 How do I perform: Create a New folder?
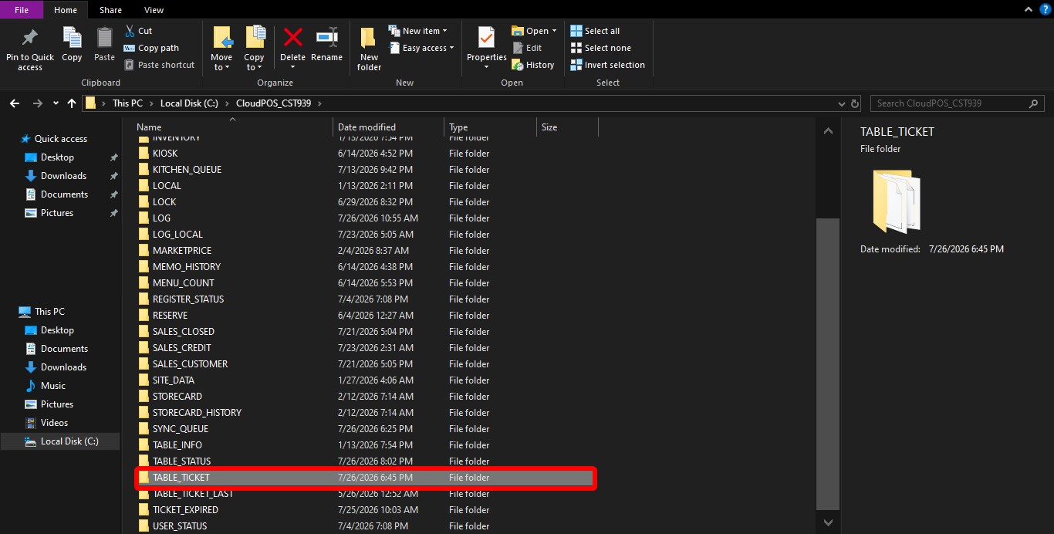(x=369, y=49)
